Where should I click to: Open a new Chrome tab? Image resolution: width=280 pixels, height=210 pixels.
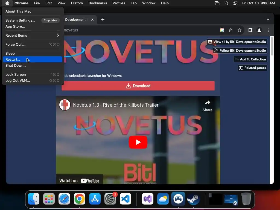pyautogui.click(x=103, y=20)
